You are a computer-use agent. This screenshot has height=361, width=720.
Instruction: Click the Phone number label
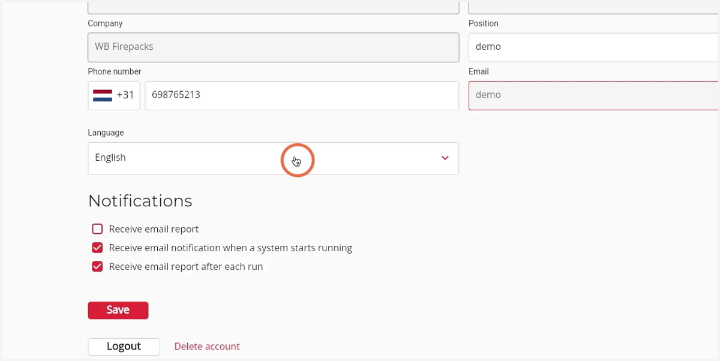pyautogui.click(x=115, y=71)
